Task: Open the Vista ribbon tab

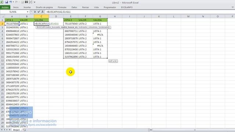Action: (x=96, y=7)
